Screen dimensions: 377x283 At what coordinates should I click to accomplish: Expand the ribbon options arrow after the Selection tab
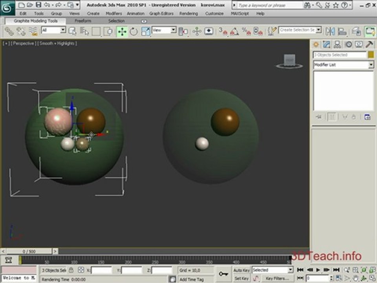click(144, 21)
